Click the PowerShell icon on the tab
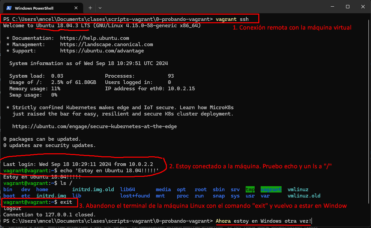Image resolution: width=371 pixels, height=228 pixels. 9,8
